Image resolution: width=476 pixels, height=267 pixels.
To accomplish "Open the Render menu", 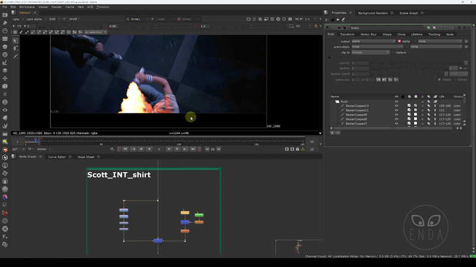I will [57, 7].
